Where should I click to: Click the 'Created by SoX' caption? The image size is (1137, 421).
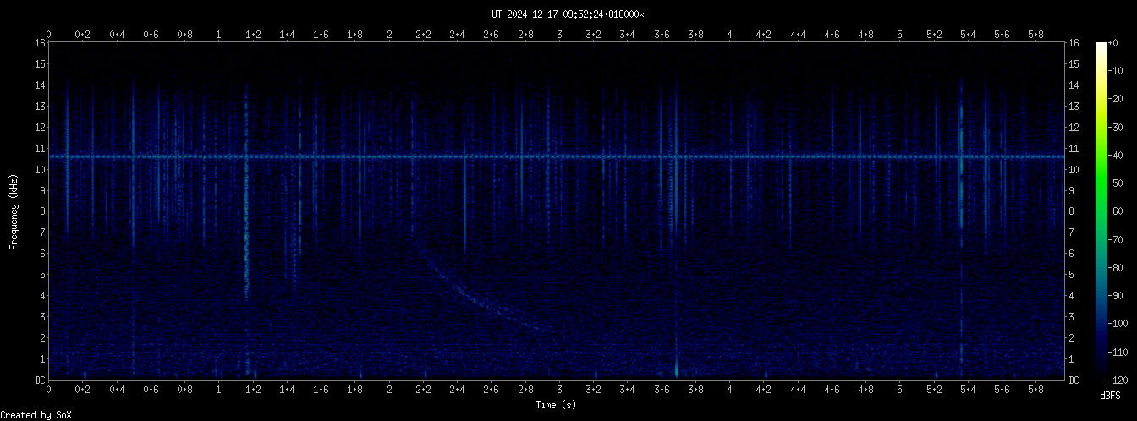click(36, 415)
